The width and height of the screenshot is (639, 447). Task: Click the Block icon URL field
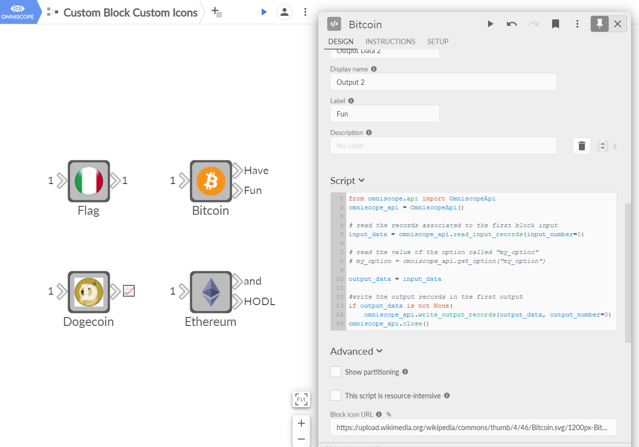[474, 427]
